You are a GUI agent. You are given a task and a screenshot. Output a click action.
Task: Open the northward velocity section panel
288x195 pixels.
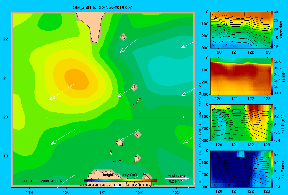[x=240, y=123]
